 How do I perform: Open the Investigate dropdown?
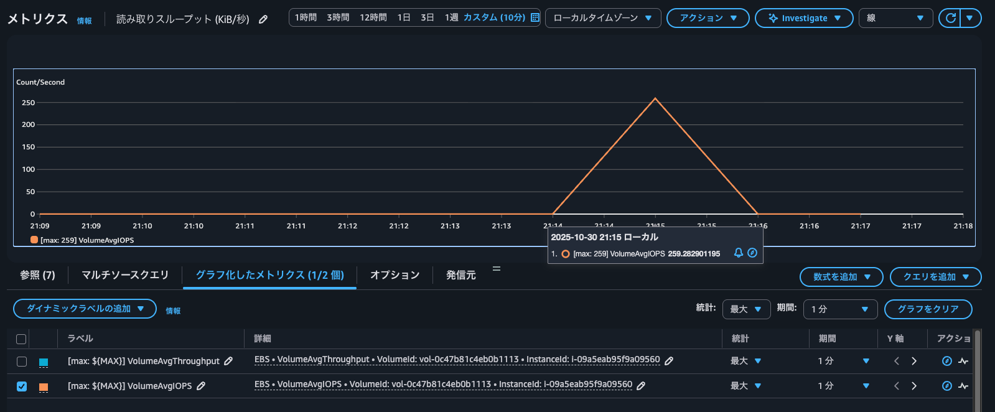point(804,18)
